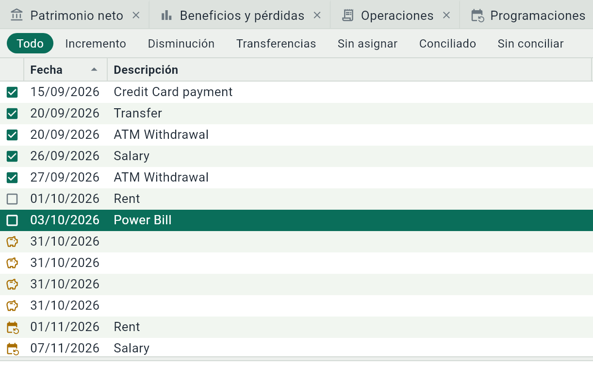Show only Transferencias
The width and height of the screenshot is (593, 367).
(276, 44)
